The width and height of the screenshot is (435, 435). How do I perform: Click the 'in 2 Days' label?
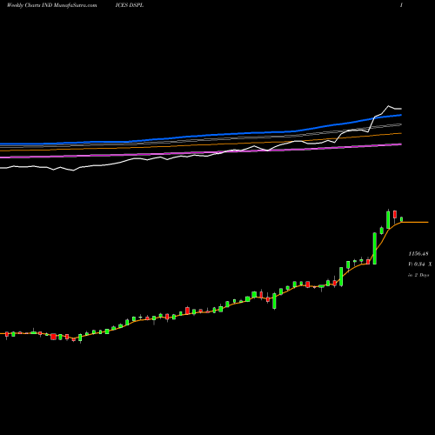tap(418, 275)
